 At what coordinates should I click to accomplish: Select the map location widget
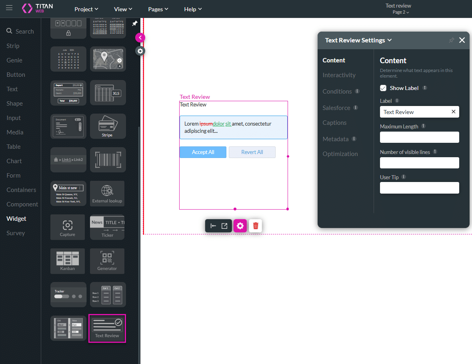pyautogui.click(x=108, y=59)
